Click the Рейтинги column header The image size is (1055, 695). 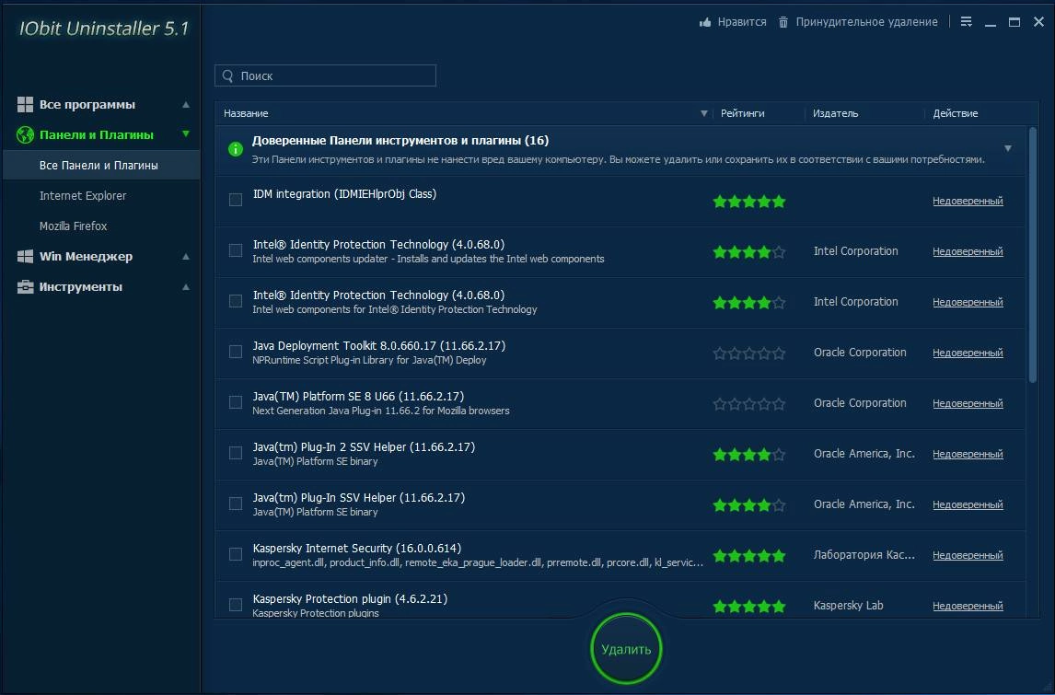(742, 113)
